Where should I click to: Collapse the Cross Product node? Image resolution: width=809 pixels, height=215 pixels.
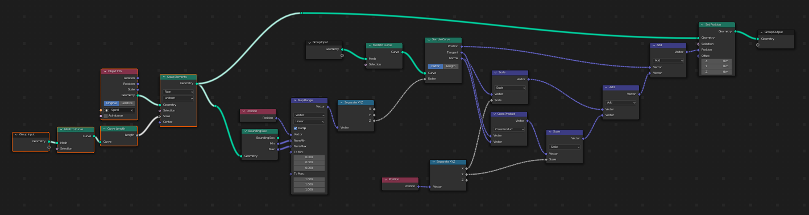(x=495, y=114)
